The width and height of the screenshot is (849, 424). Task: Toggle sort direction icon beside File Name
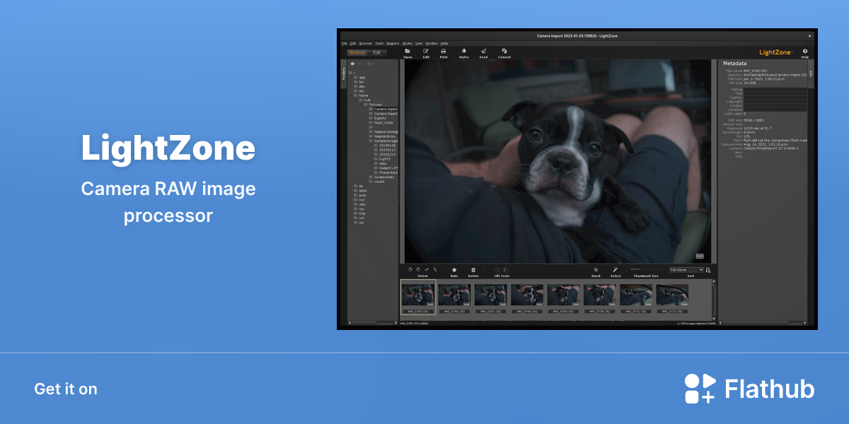708,269
